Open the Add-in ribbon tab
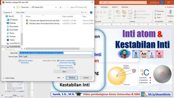Image resolution: width=174 pixels, height=98 pixels. [x=115, y=7]
